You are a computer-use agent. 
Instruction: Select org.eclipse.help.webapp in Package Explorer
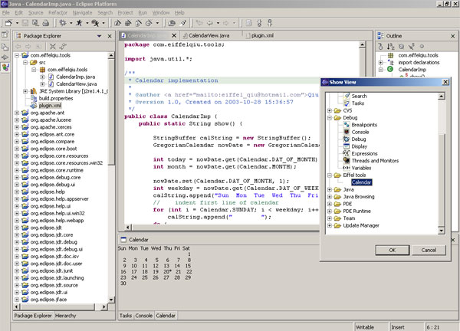pos(57,221)
